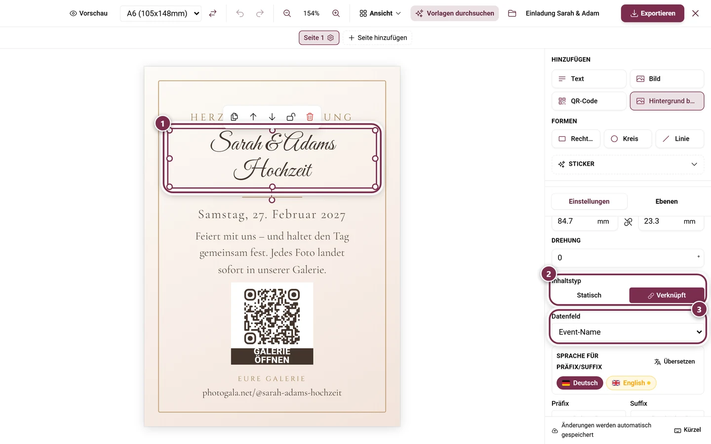711x444 pixels.
Task: Click the Drehung rotation input field
Action: (x=628, y=258)
